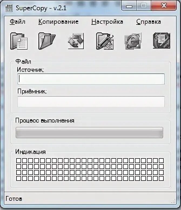Click the Процесс выполнения progress bar
This screenshot has height=210, width=181.
[x=89, y=133]
